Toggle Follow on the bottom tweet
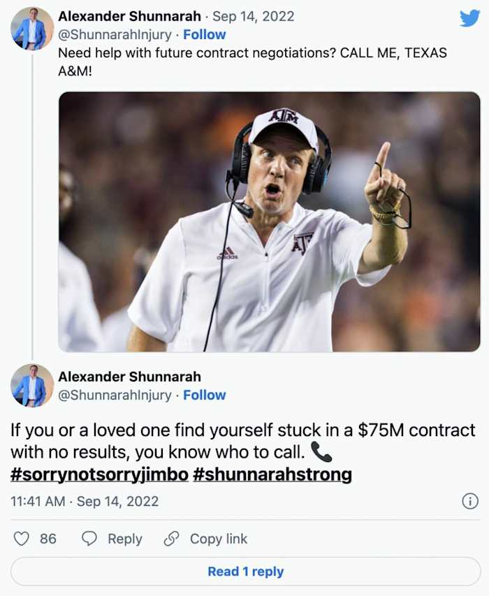489x596 pixels. tap(205, 395)
